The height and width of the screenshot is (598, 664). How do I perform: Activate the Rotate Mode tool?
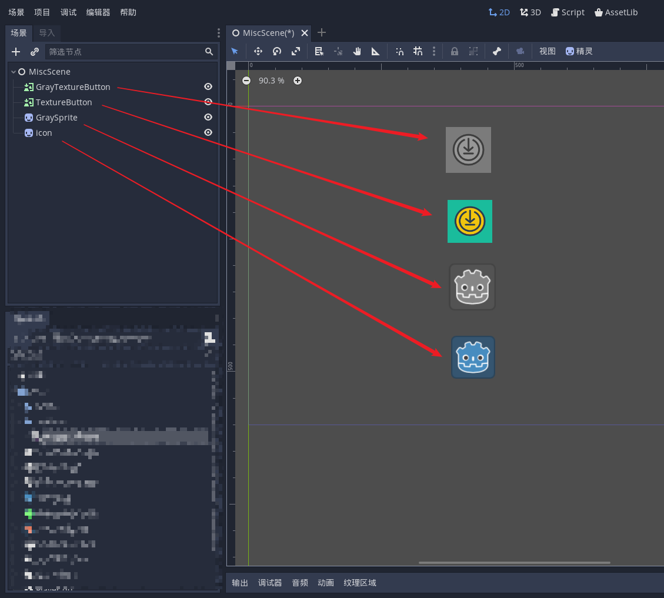coord(277,51)
